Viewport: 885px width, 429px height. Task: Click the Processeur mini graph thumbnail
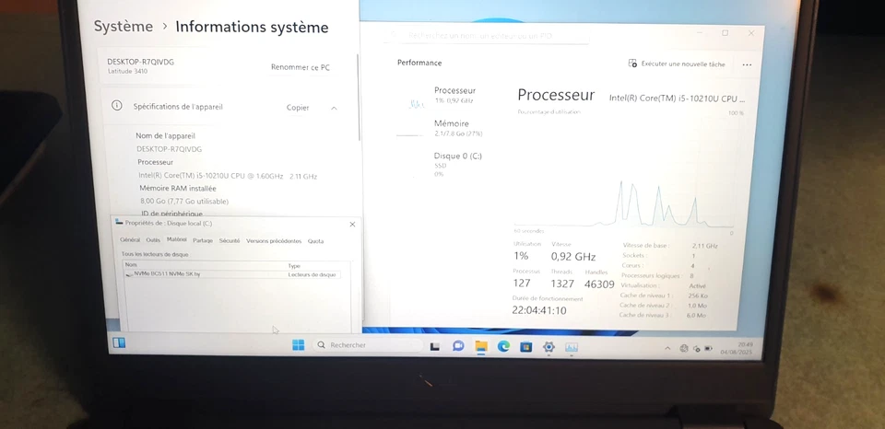tap(416, 104)
